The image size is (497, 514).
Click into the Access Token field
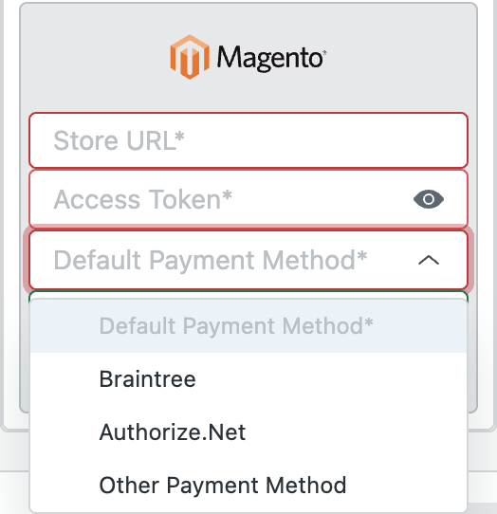[x=248, y=199]
